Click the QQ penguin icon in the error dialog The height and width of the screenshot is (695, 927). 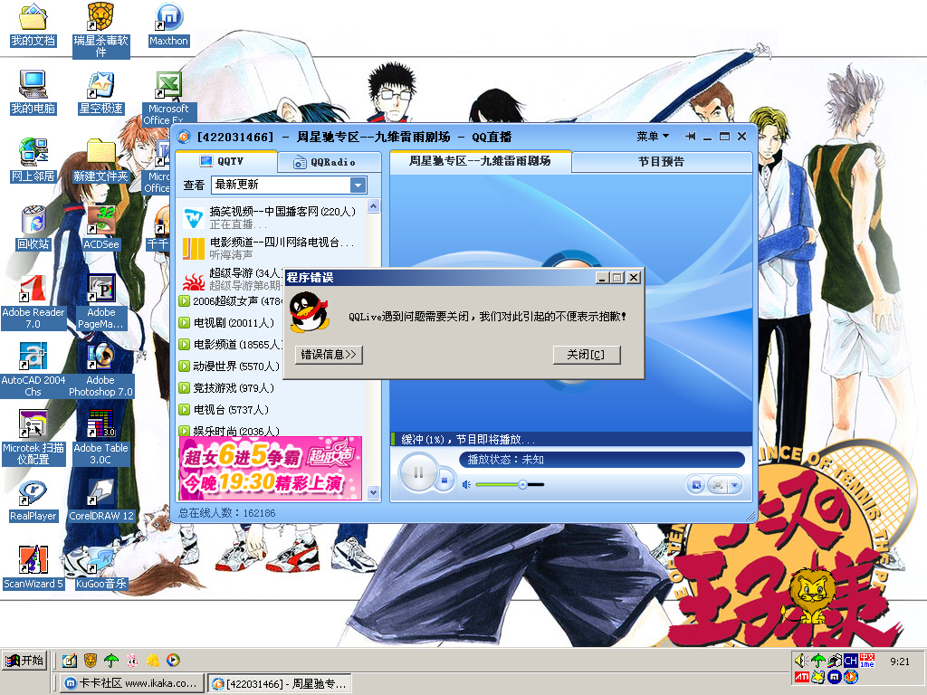[x=309, y=312]
